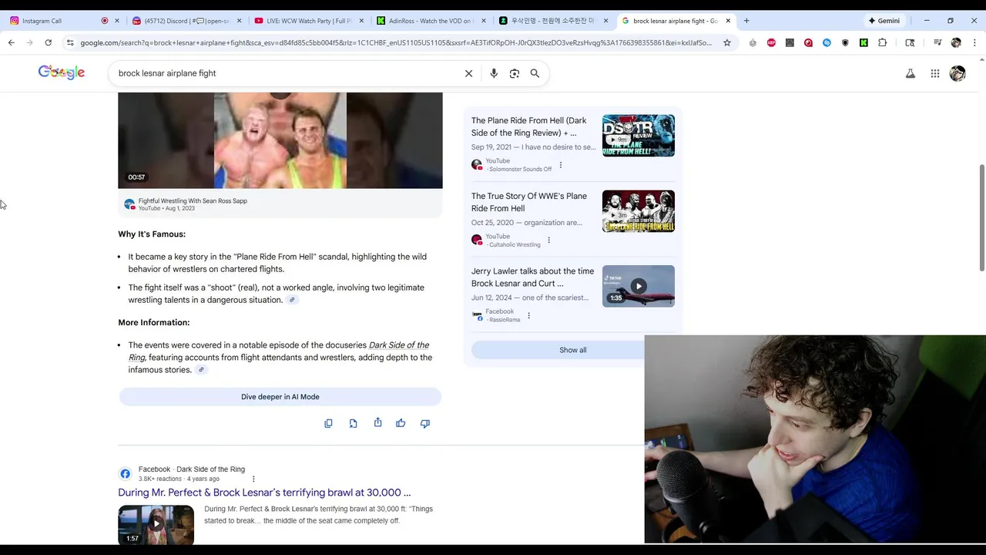The height and width of the screenshot is (555, 986).
Task: Click Show all videos button
Action: pyautogui.click(x=572, y=350)
